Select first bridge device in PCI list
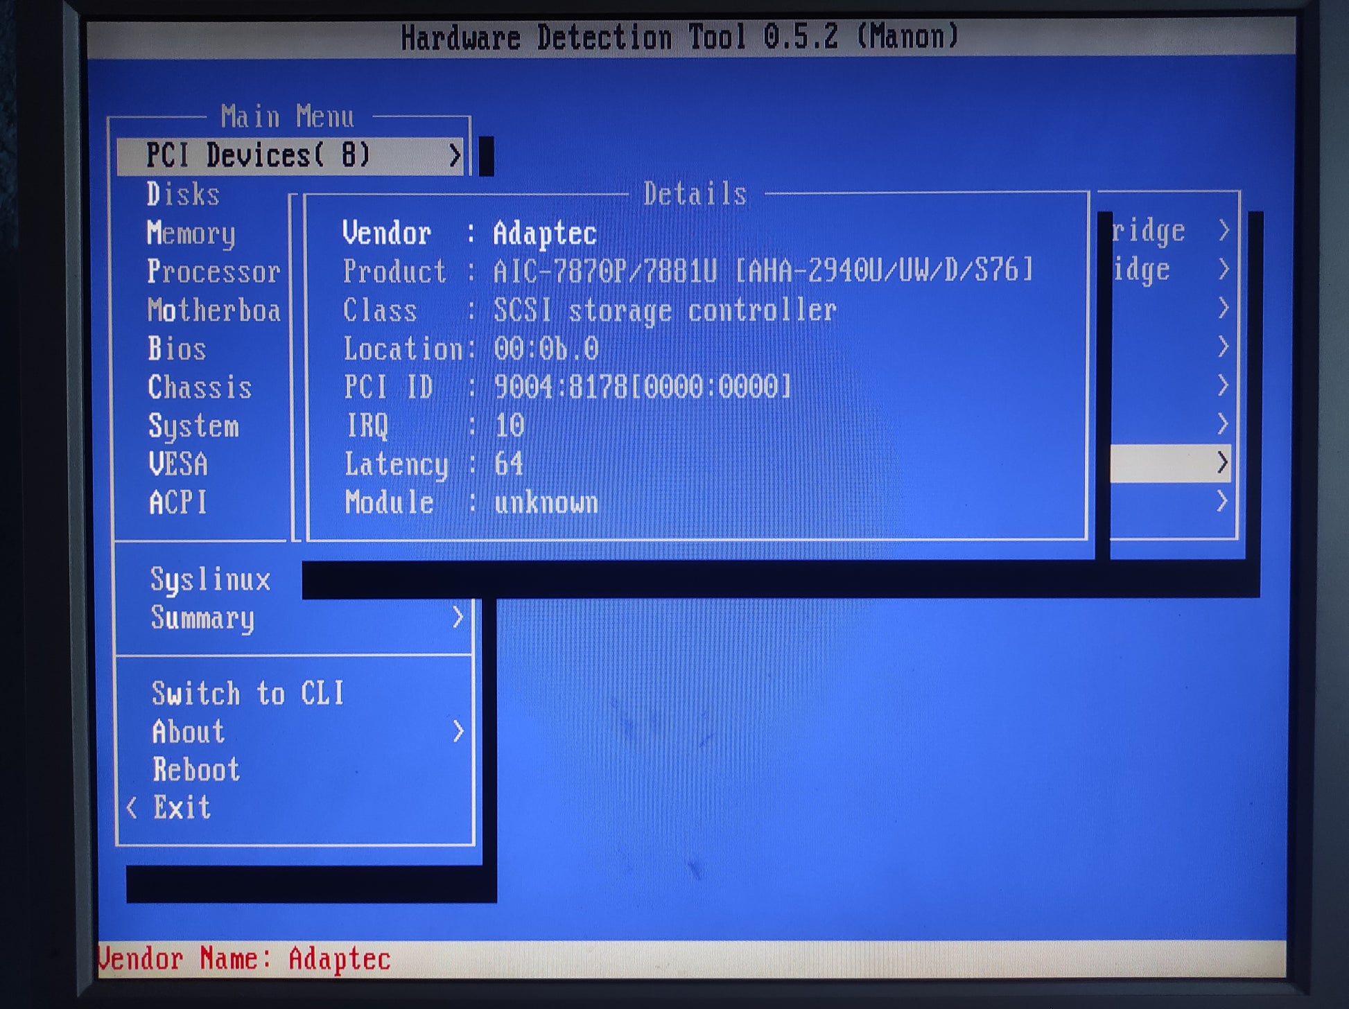The height and width of the screenshot is (1009, 1349). (1171, 230)
